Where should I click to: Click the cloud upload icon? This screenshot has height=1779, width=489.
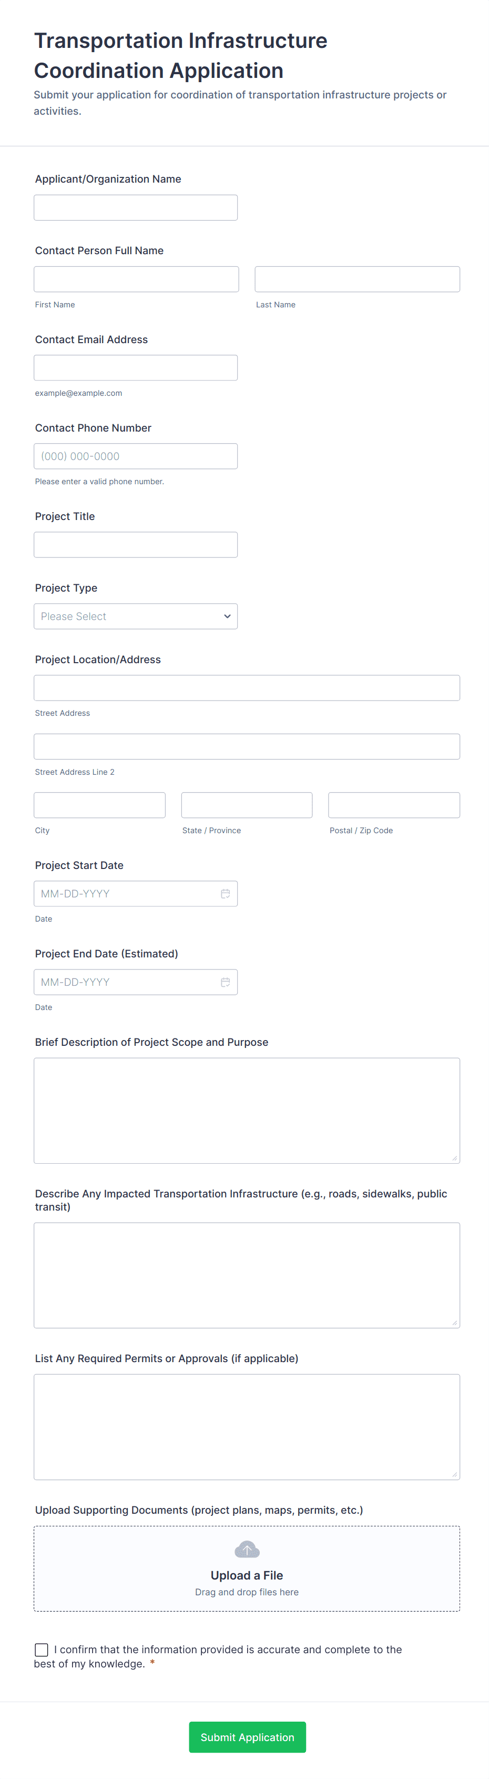[247, 1550]
